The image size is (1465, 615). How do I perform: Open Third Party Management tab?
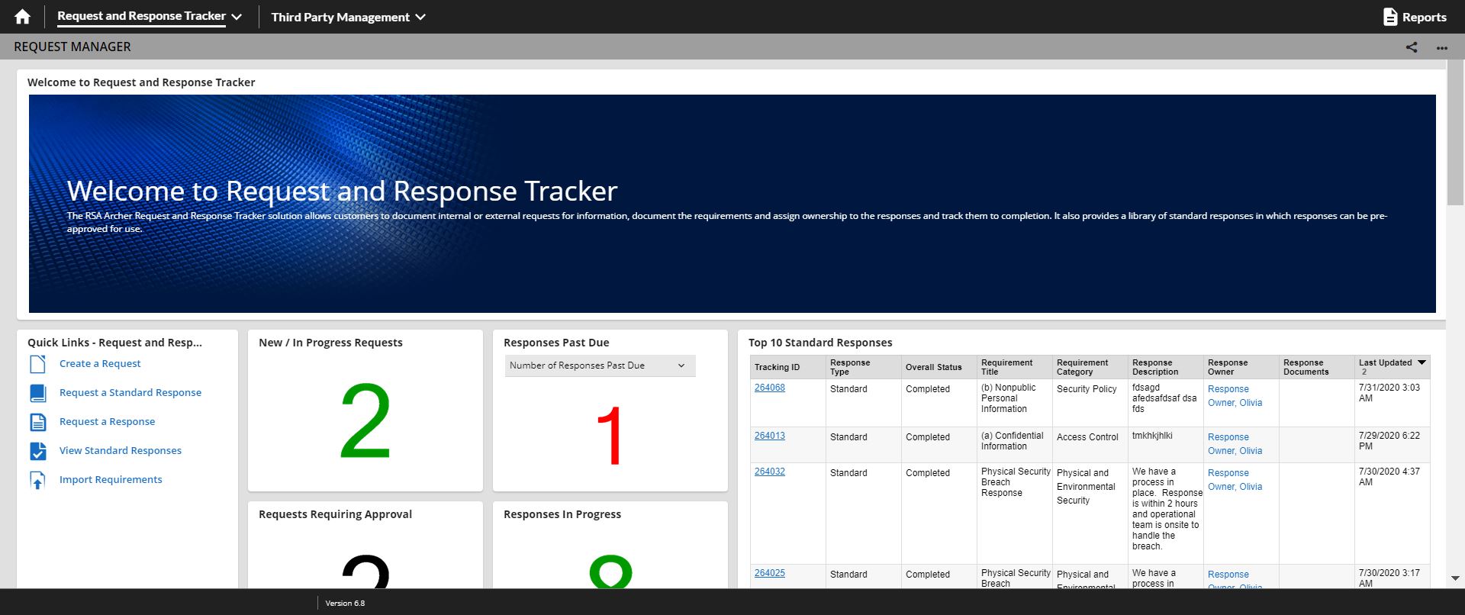point(340,17)
